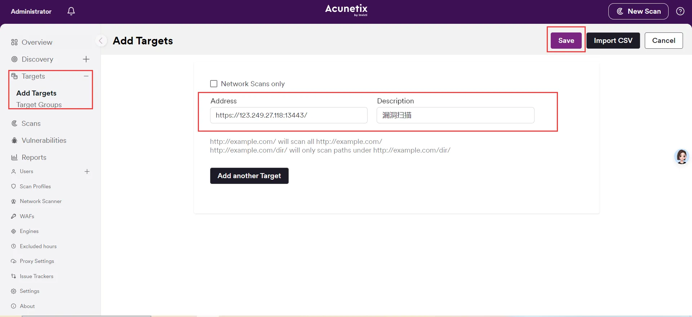
Task: Click into the Address input field
Action: coord(288,115)
